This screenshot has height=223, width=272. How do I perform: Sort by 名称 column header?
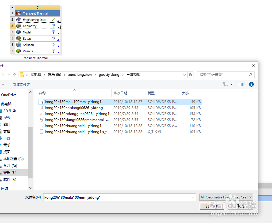coord(42,93)
